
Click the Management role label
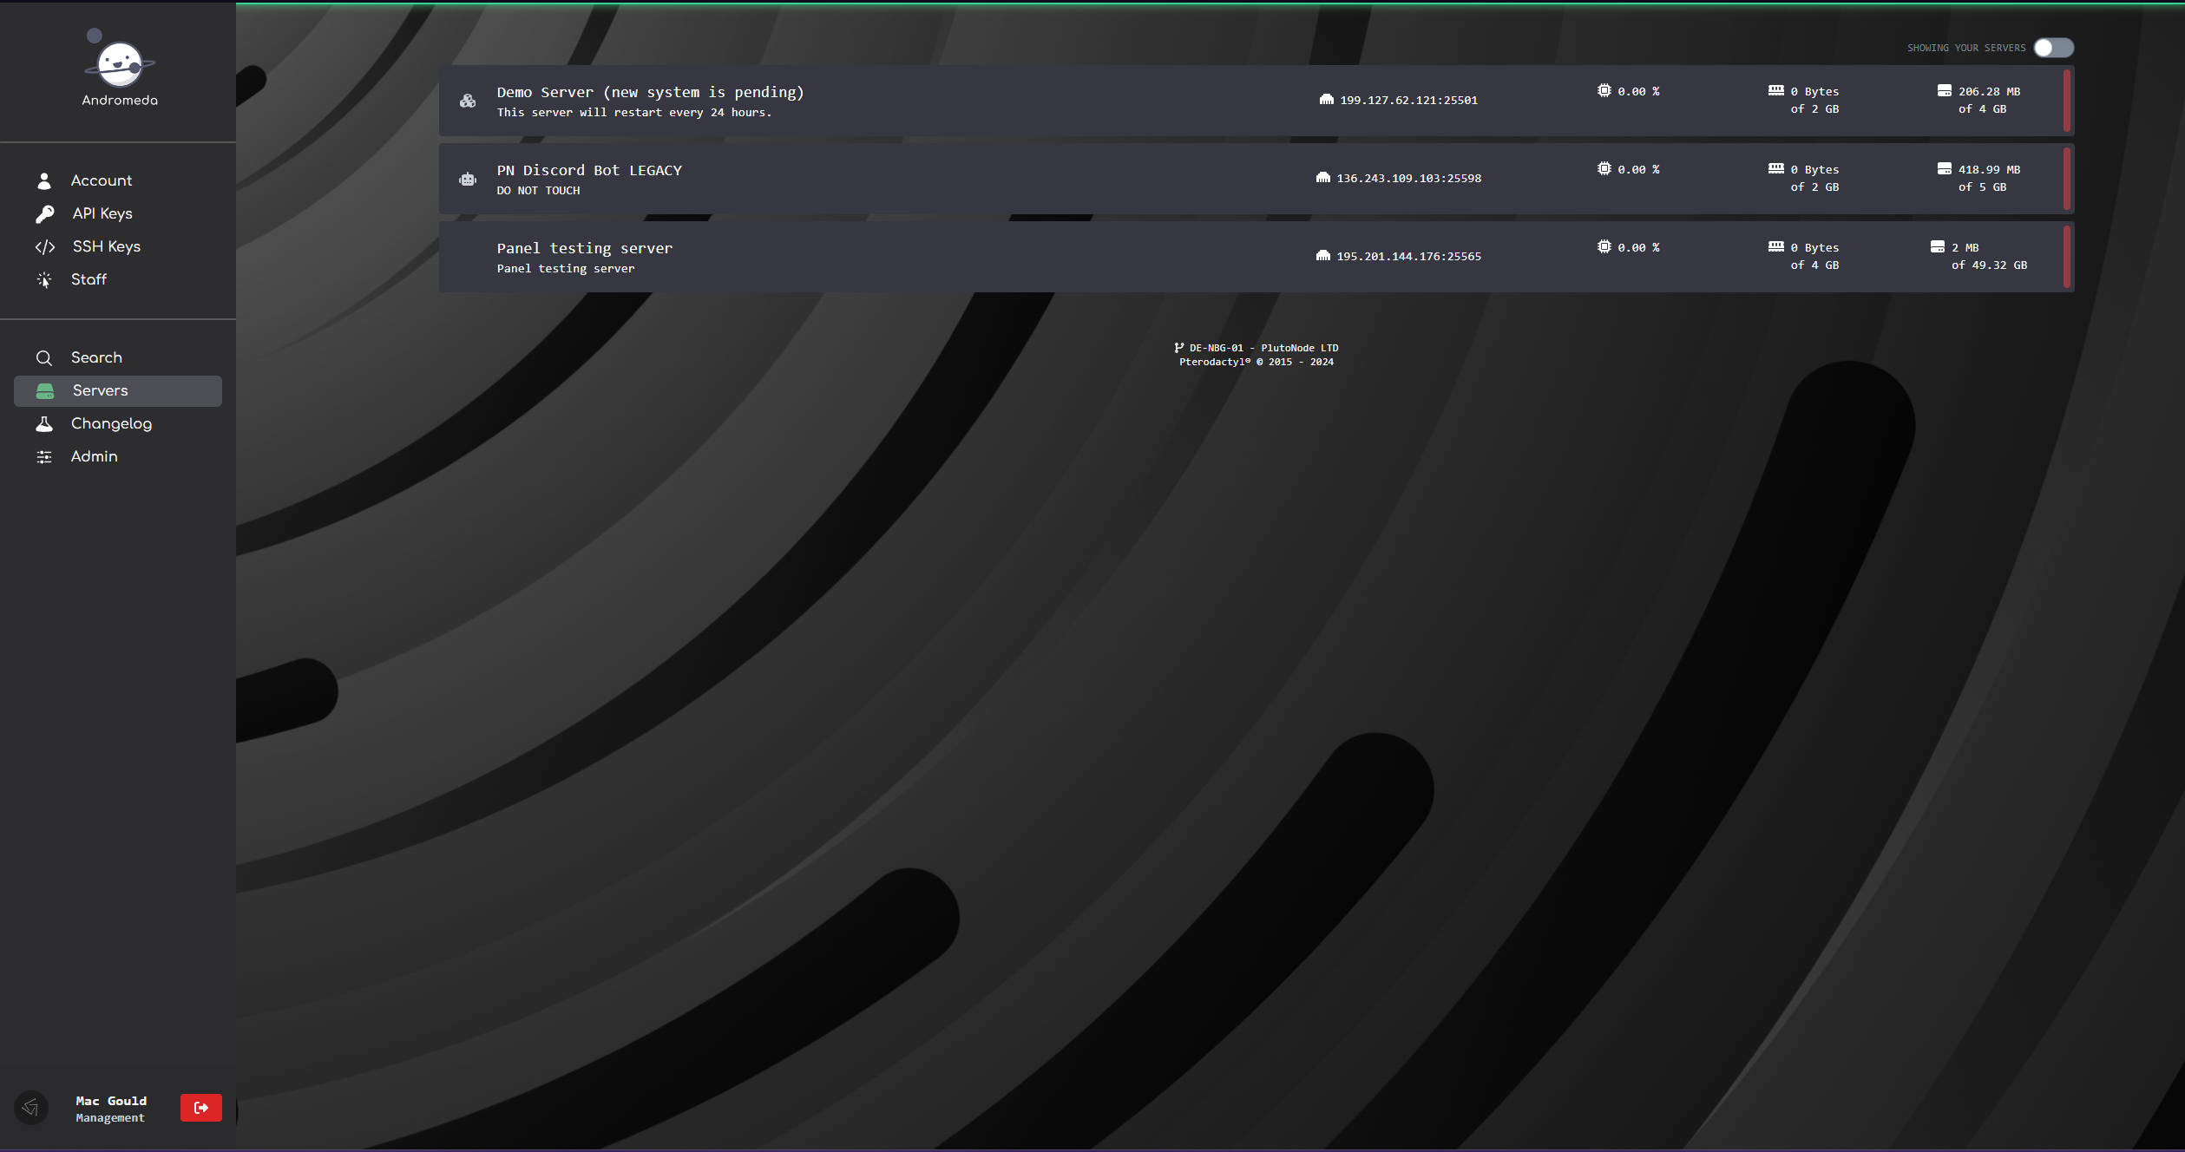[x=110, y=1117]
